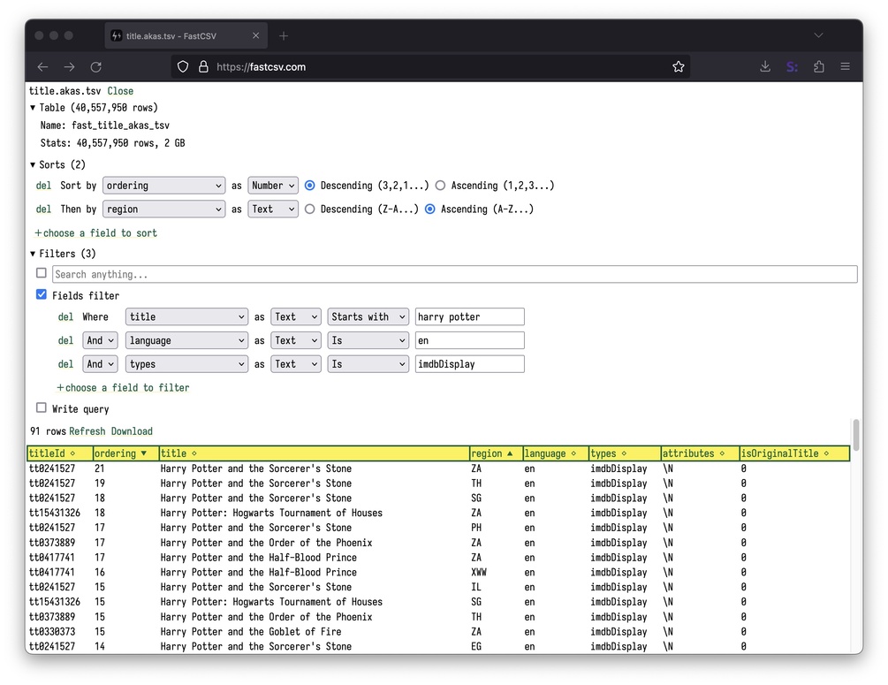
Task: Click the fastcsv.com address bar
Action: tap(430, 67)
